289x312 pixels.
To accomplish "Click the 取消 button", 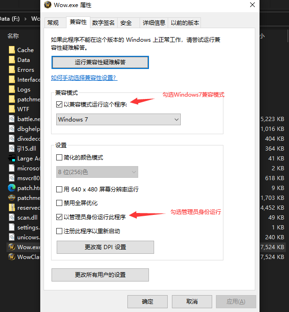I will [192, 302].
